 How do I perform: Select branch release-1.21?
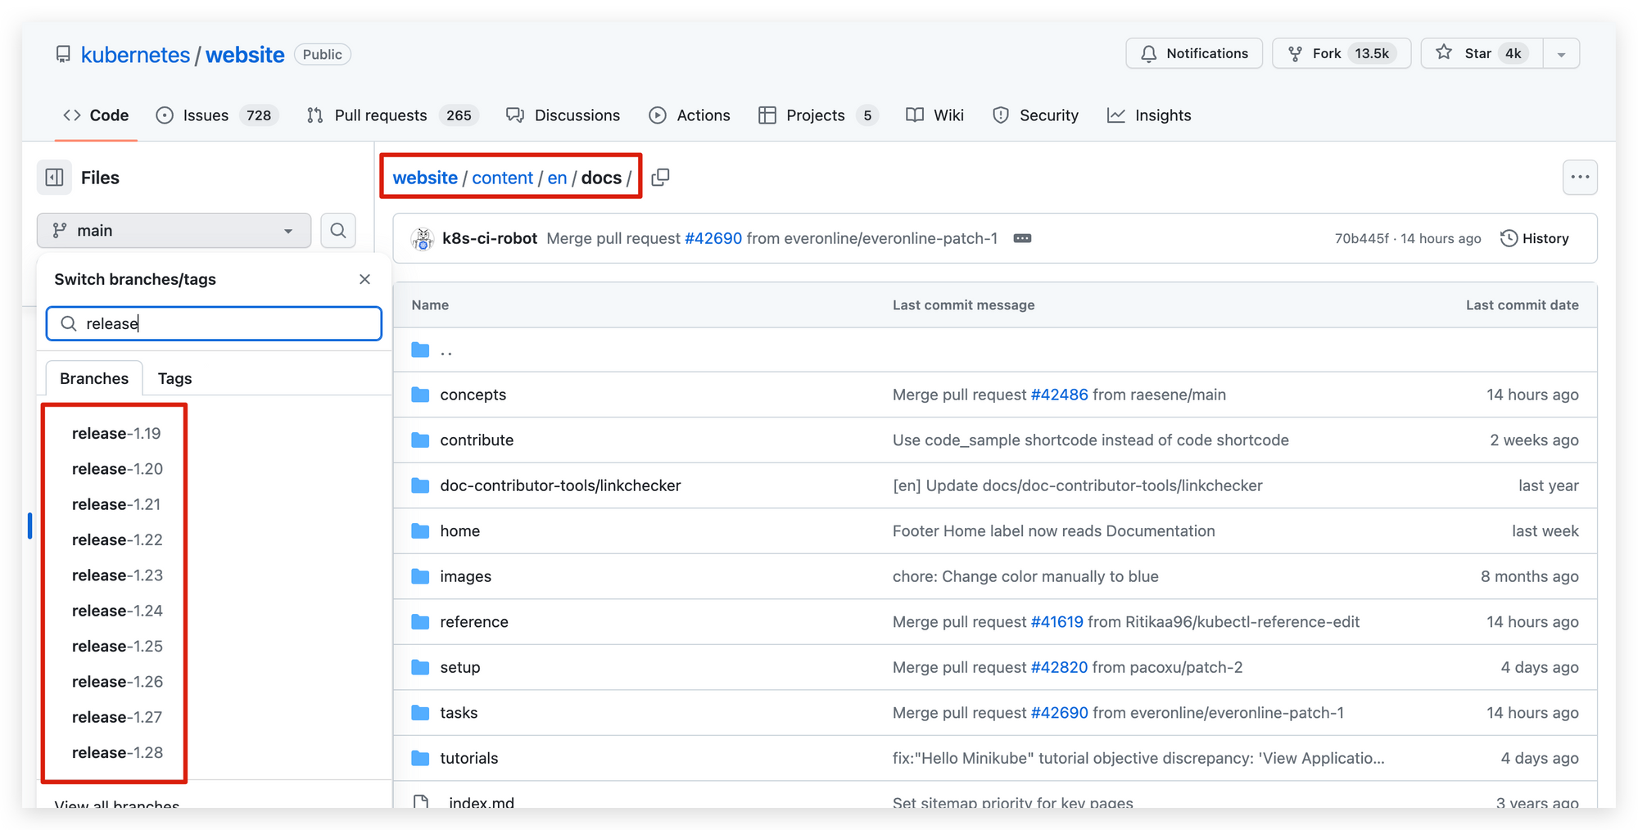[x=116, y=504]
